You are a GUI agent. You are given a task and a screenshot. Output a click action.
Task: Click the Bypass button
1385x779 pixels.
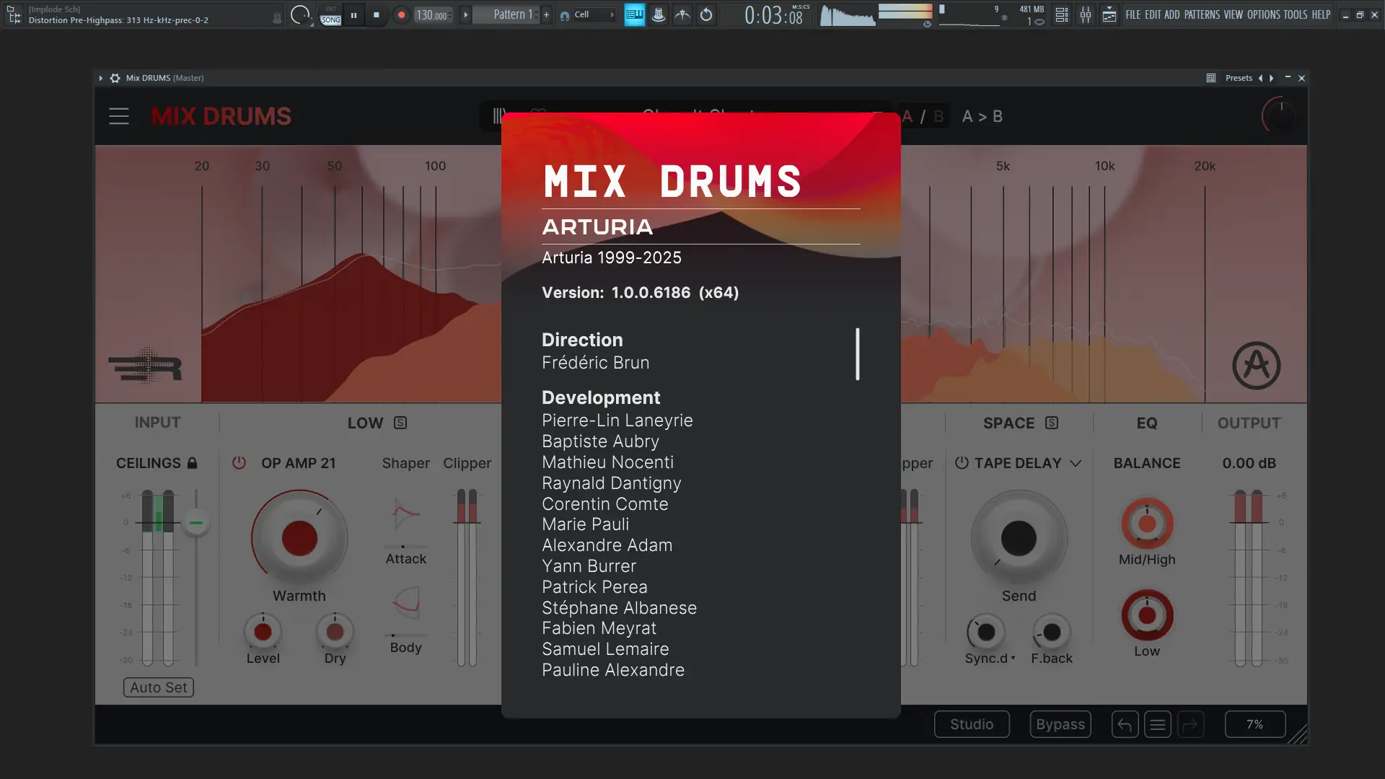point(1060,724)
